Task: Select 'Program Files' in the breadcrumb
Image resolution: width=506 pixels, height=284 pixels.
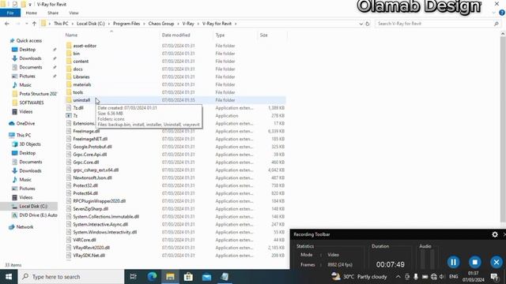Action: pos(126,24)
